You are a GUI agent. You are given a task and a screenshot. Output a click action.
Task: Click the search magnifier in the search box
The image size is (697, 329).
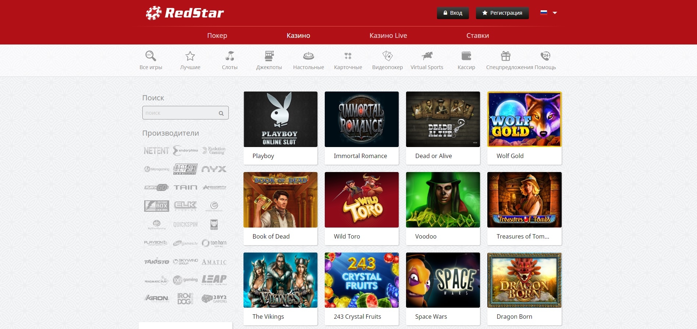[221, 113]
